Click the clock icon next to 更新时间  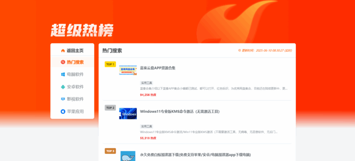[x=240, y=50]
